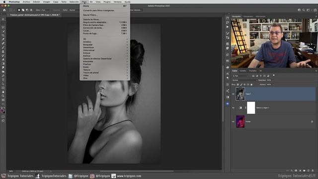The height and width of the screenshot is (179, 318).
Task: Expand the Desenfocar submenu
Action: pyautogui.click(x=105, y=48)
